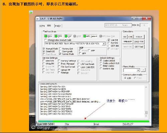
Task: Click the arrow at the log scrollbar's bottom
Action: pyautogui.click(x=146, y=116)
